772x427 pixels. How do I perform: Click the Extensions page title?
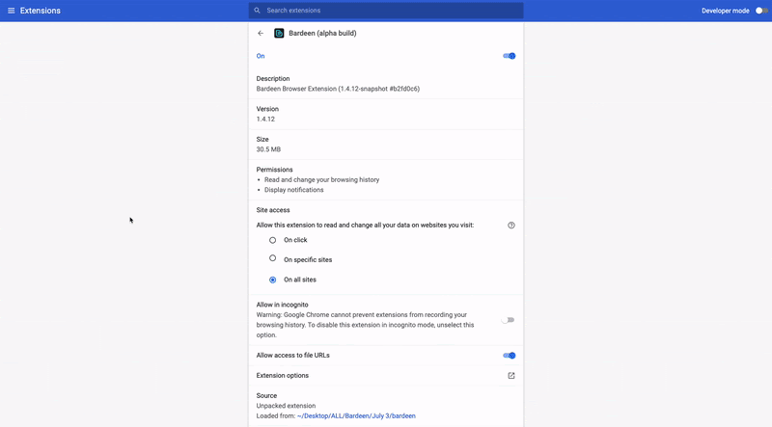click(x=41, y=11)
